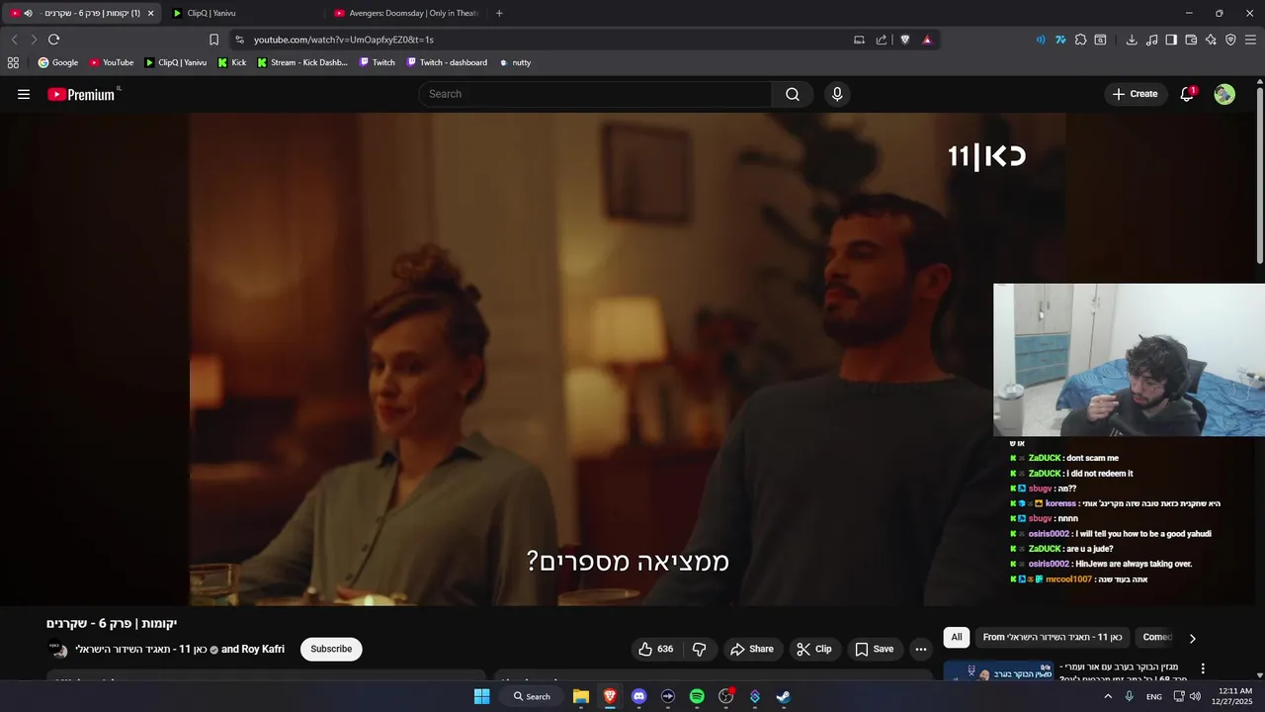
Task: Open browser downloads icon
Action: tap(1132, 40)
